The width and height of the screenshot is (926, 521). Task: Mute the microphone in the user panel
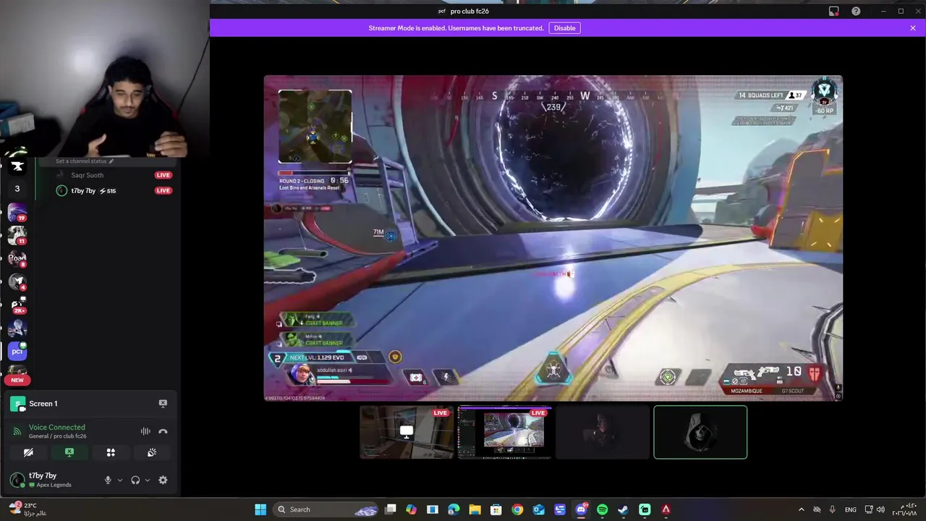108,480
